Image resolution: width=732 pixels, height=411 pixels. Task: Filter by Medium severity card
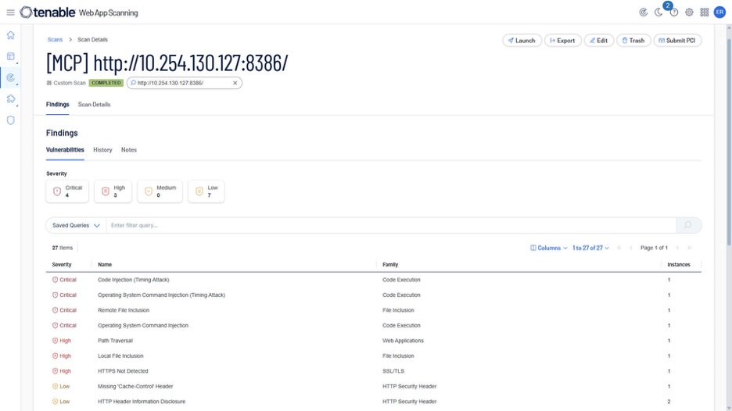(160, 191)
